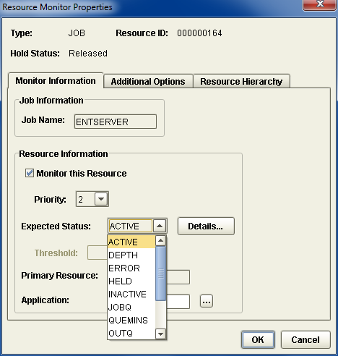Open the Priority dropdown arrow

point(101,199)
